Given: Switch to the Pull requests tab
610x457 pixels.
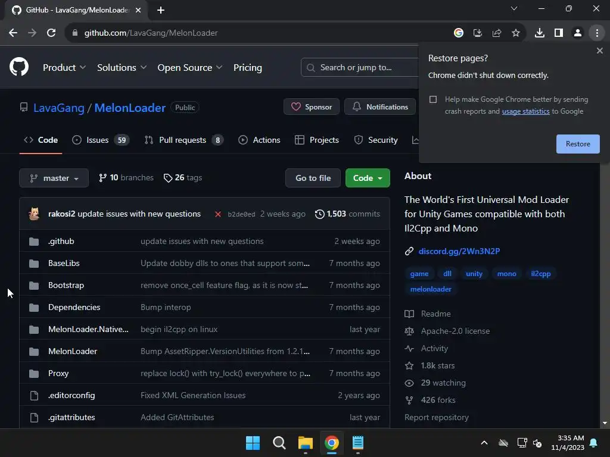Looking at the screenshot, I should tap(183, 140).
